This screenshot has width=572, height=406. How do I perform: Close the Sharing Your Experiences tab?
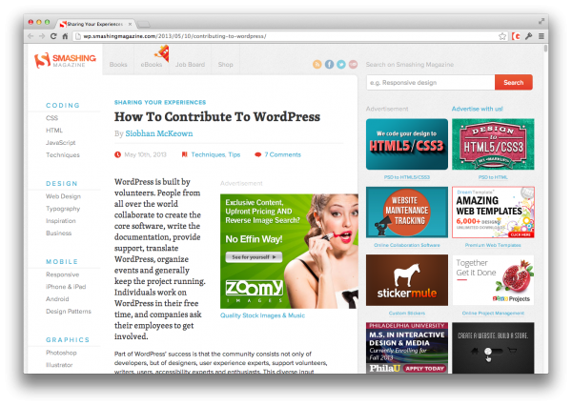pyautogui.click(x=130, y=24)
